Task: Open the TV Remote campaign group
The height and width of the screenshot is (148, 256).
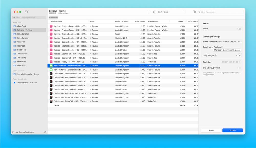Action: click(29, 58)
